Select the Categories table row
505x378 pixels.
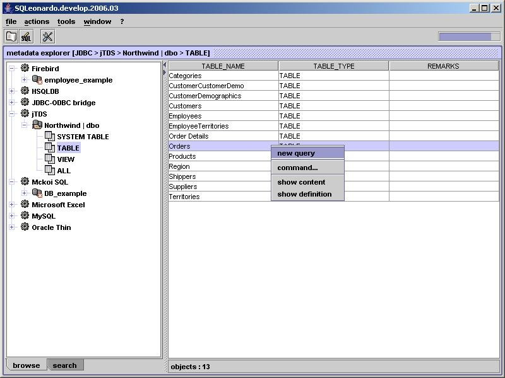[x=334, y=76]
